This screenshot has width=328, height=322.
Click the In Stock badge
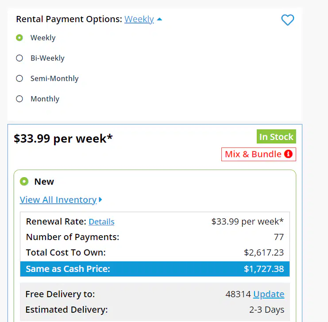tap(276, 136)
